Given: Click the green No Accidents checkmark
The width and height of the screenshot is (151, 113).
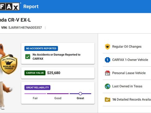Looking at the screenshot, I should coord(28,56).
